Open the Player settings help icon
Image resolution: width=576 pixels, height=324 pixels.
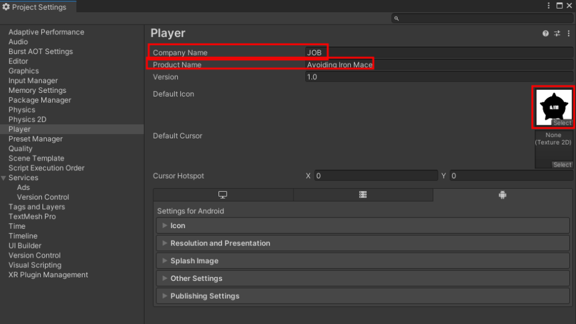point(545,33)
